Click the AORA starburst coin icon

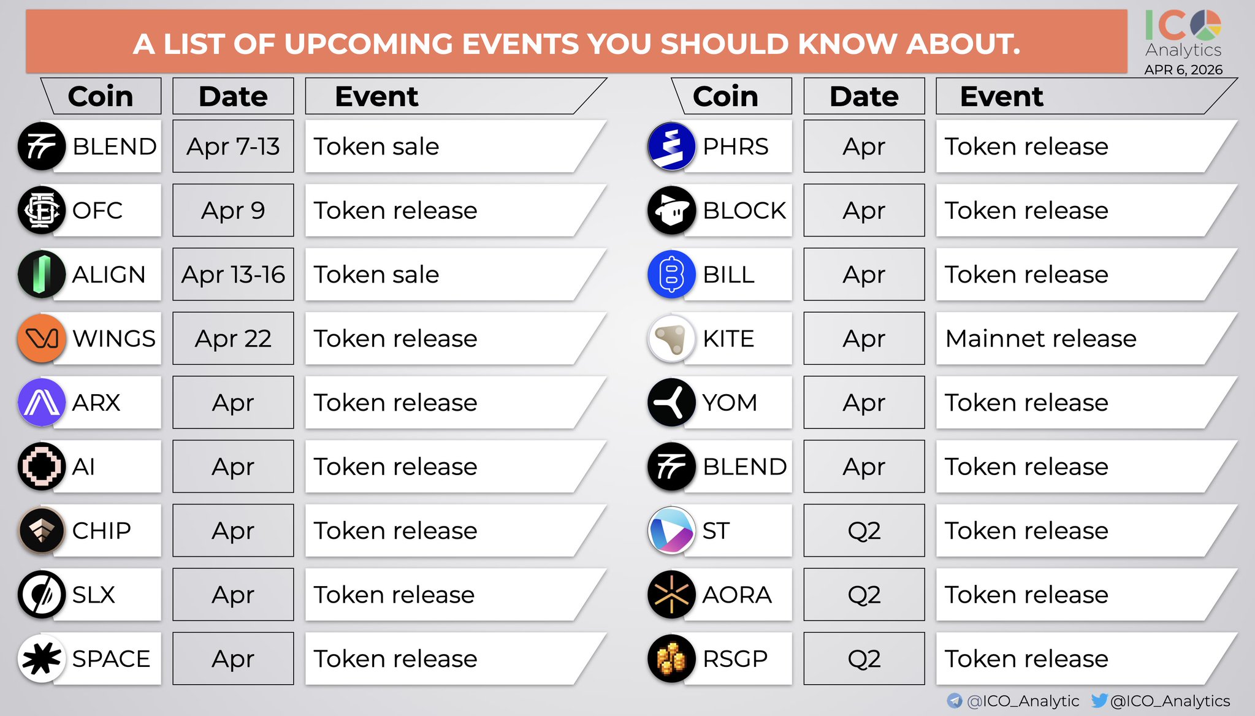(x=671, y=595)
